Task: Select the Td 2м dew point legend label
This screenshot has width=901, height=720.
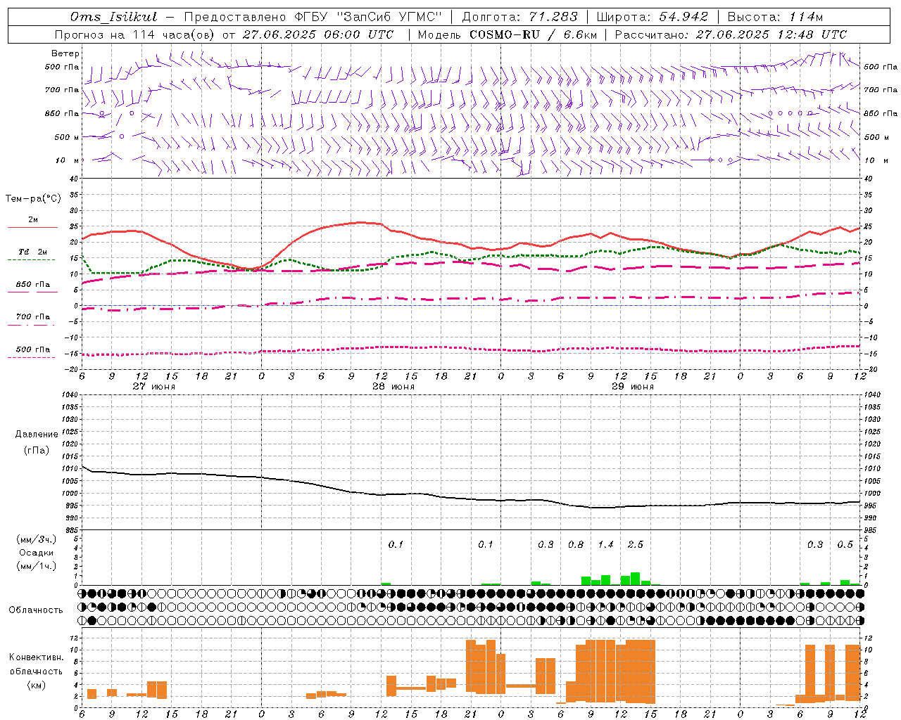Action: coord(32,252)
